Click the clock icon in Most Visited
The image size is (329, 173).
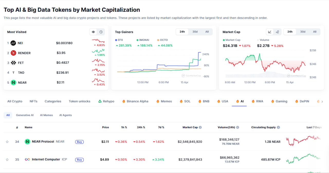click(x=101, y=32)
